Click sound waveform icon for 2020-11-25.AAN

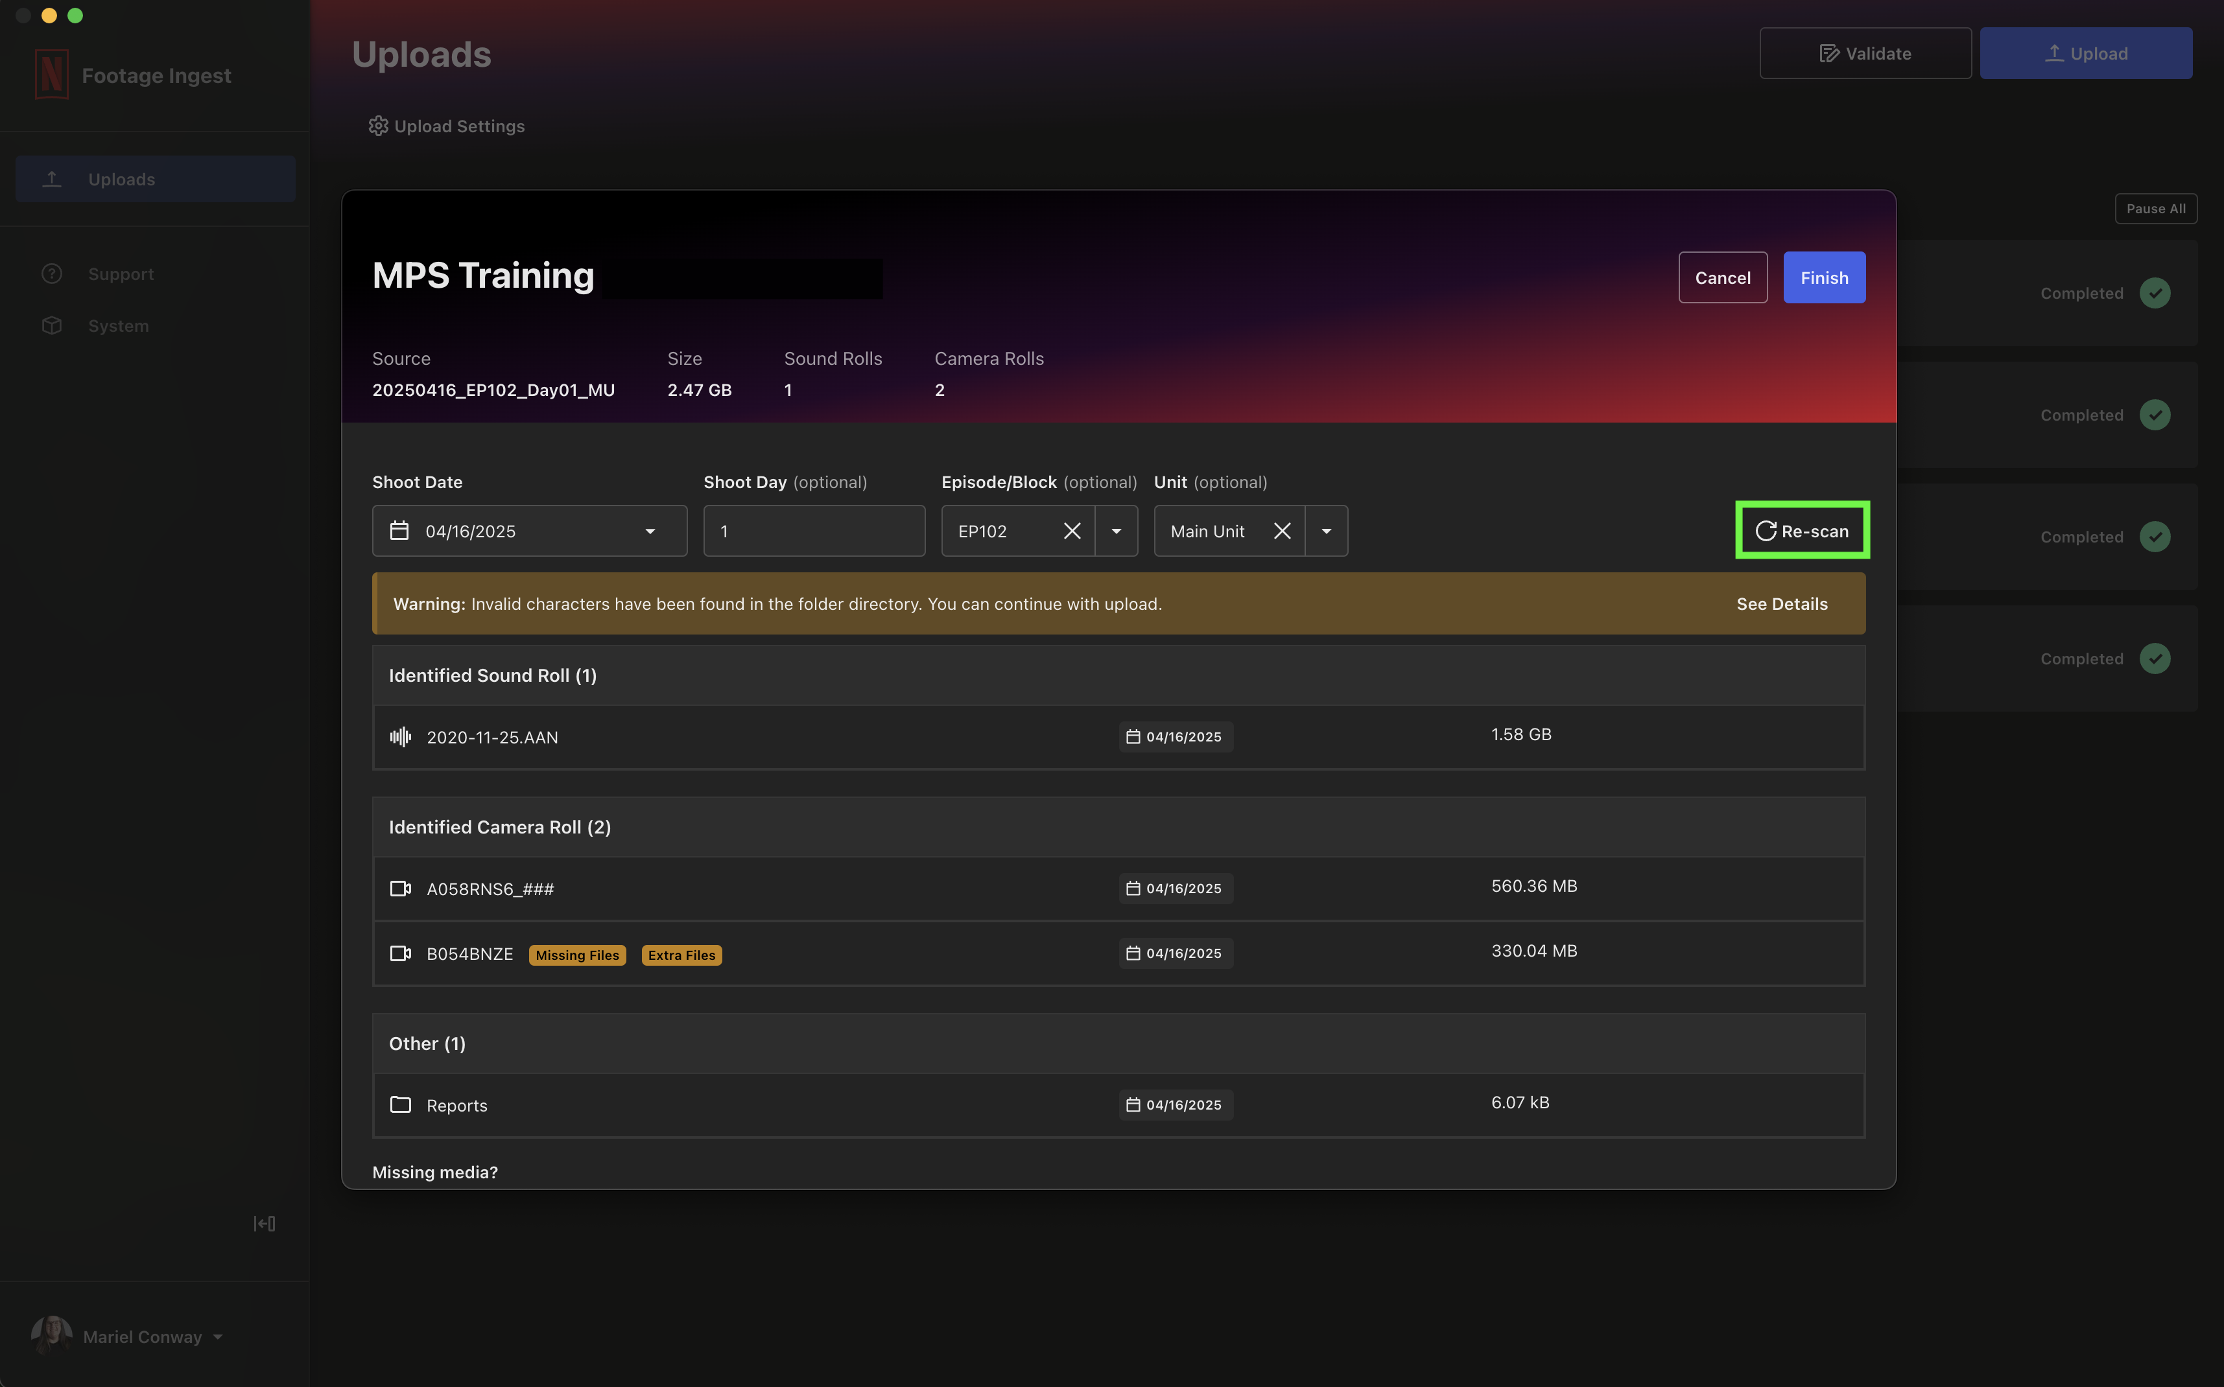(x=401, y=737)
